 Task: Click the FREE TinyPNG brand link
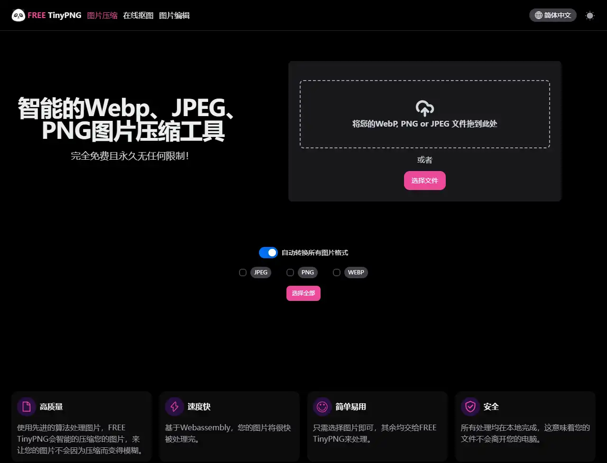coord(54,16)
